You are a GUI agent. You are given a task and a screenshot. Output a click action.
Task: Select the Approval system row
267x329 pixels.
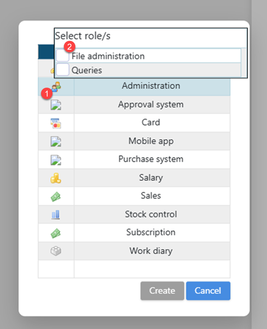[151, 105]
